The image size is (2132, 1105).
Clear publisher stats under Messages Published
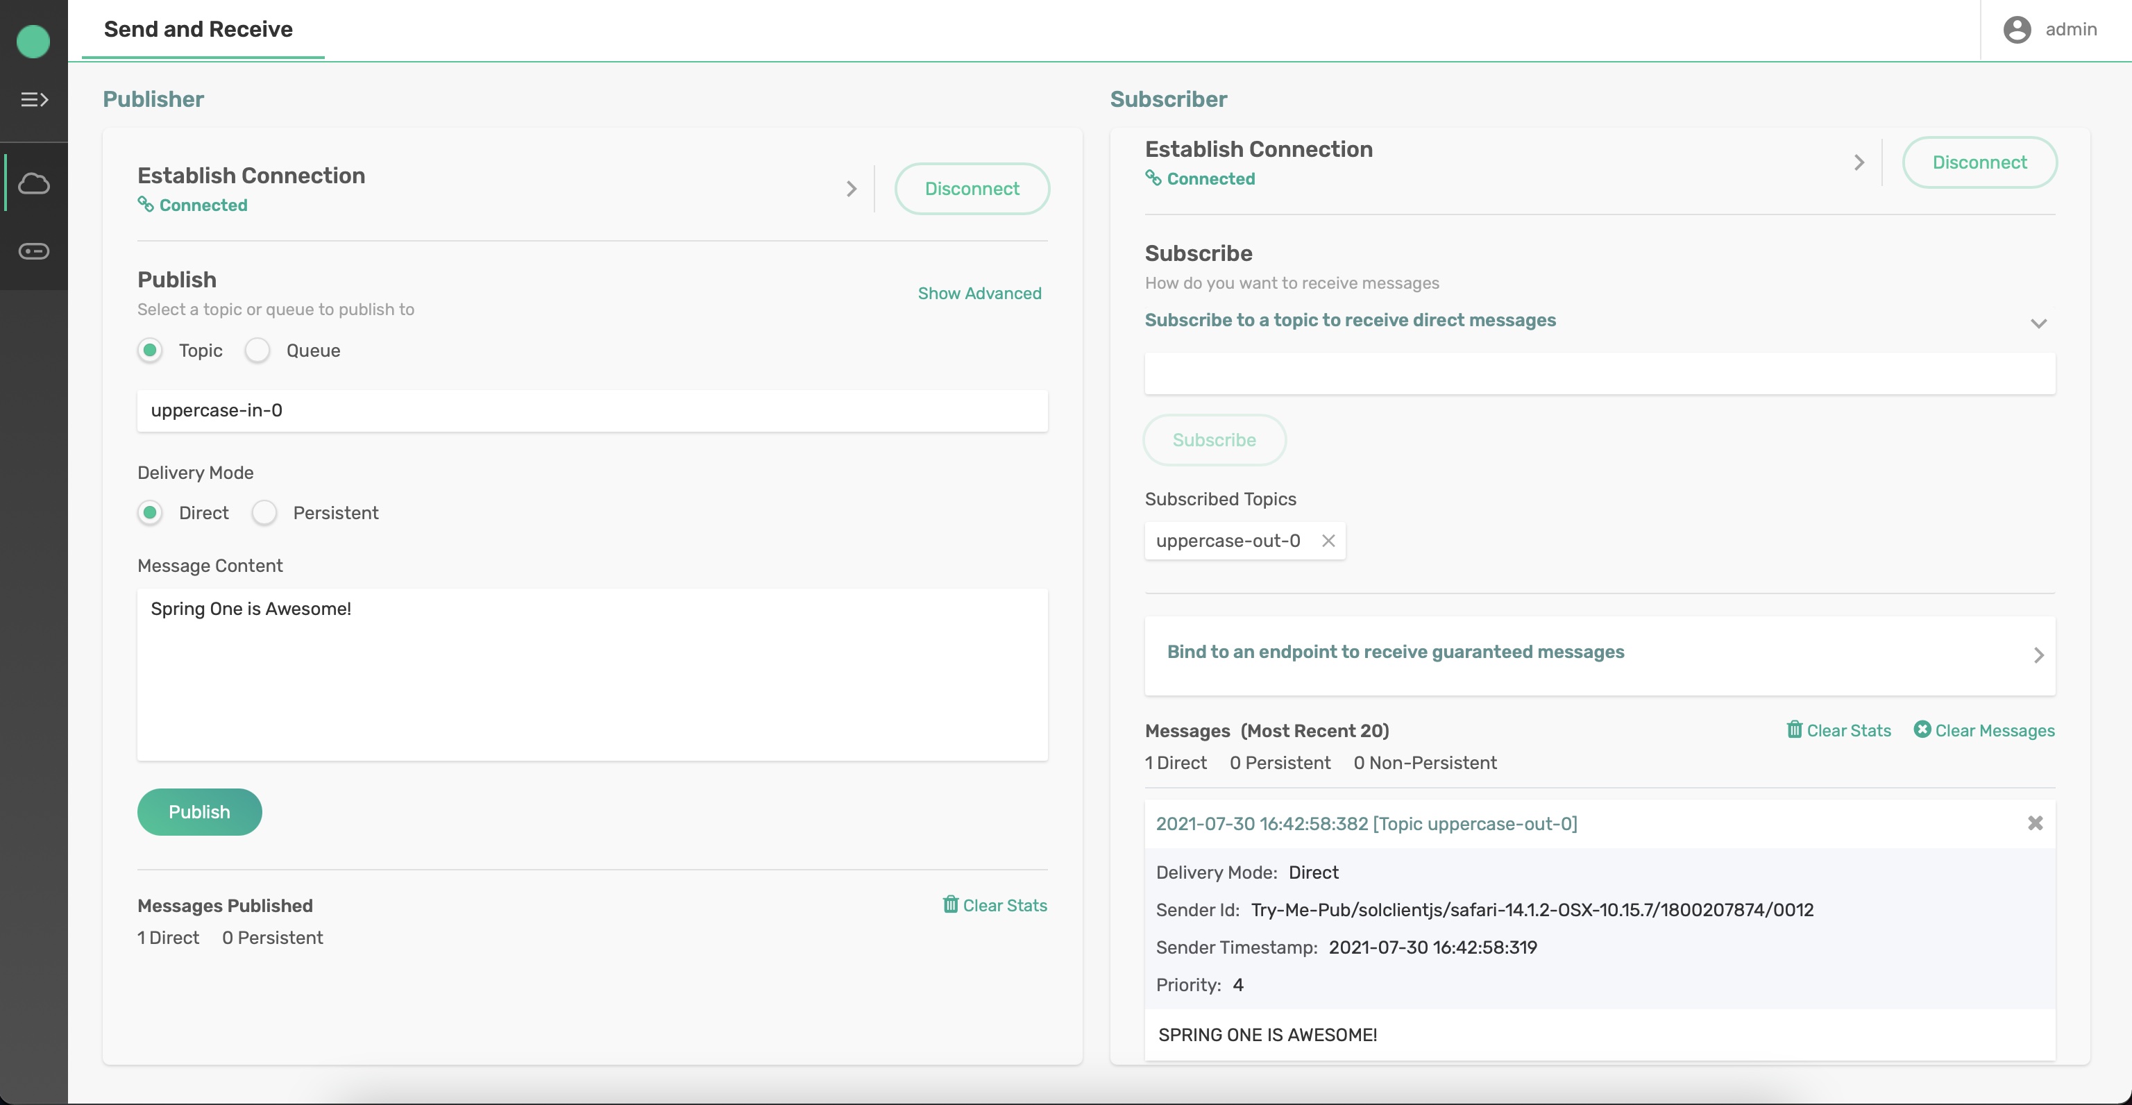(x=994, y=904)
